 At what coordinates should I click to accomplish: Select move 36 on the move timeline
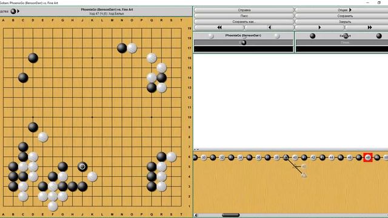point(259,157)
